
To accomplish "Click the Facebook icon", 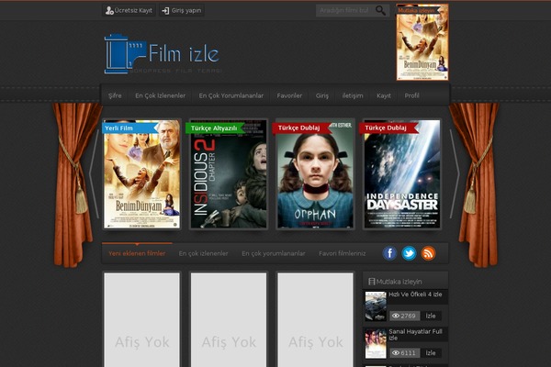I will click(389, 253).
